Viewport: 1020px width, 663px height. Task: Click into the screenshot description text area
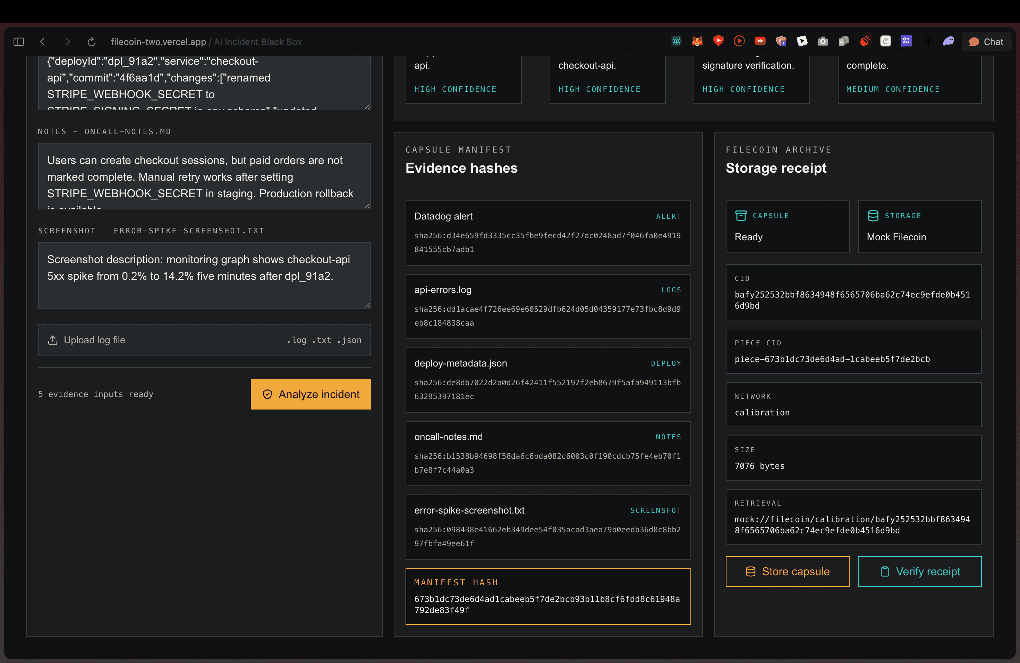tap(204, 275)
